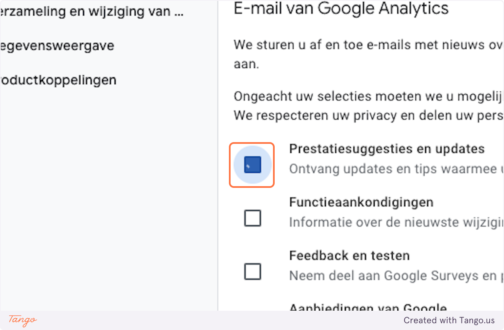
Task: Click the 'E-mail van Google Analytics' page title
Action: tap(341, 9)
